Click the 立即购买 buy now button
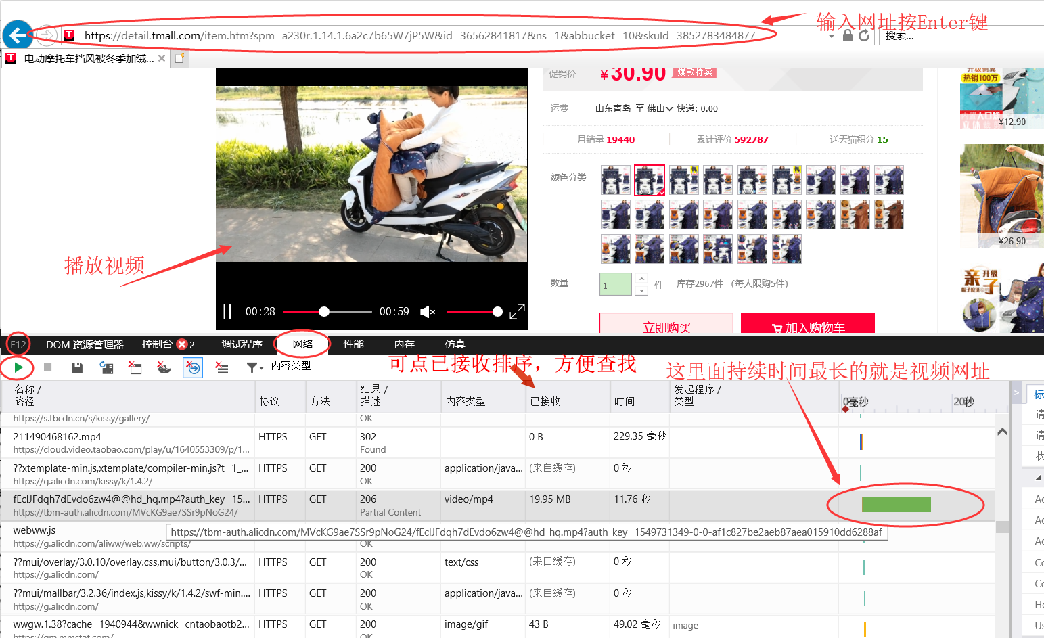 (666, 325)
